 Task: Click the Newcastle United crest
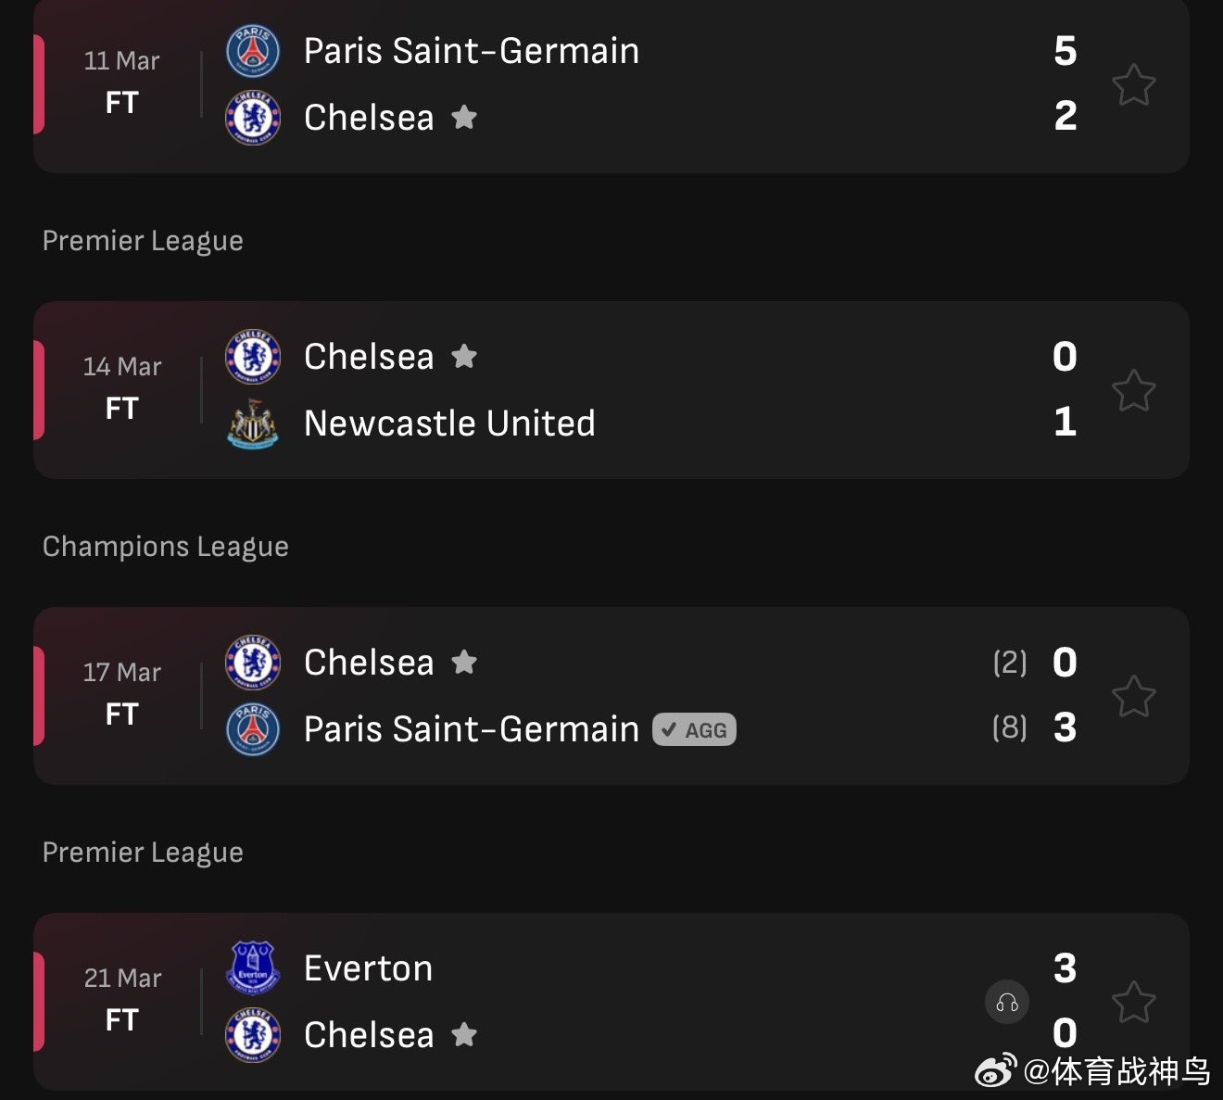(253, 424)
